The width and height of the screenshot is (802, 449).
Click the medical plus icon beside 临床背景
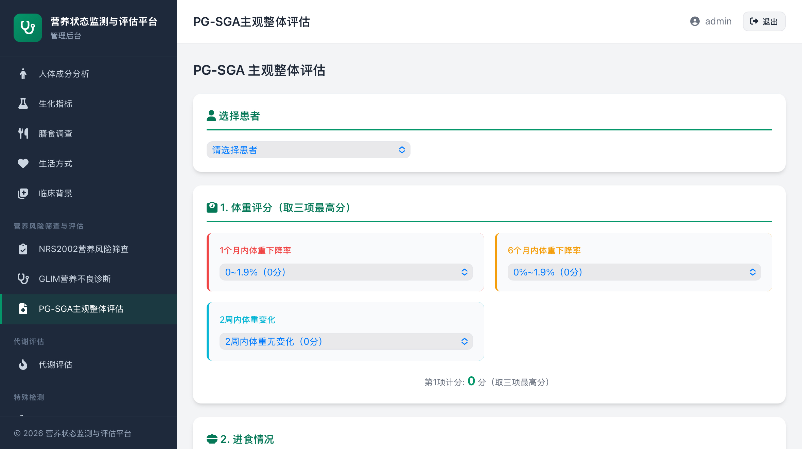[x=23, y=193]
